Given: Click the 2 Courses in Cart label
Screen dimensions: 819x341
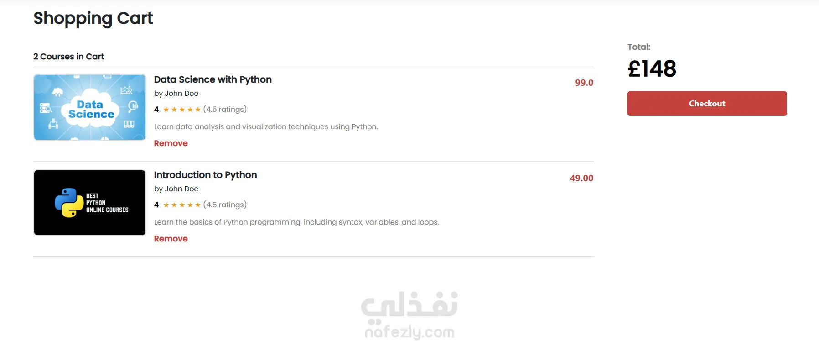Looking at the screenshot, I should (68, 57).
